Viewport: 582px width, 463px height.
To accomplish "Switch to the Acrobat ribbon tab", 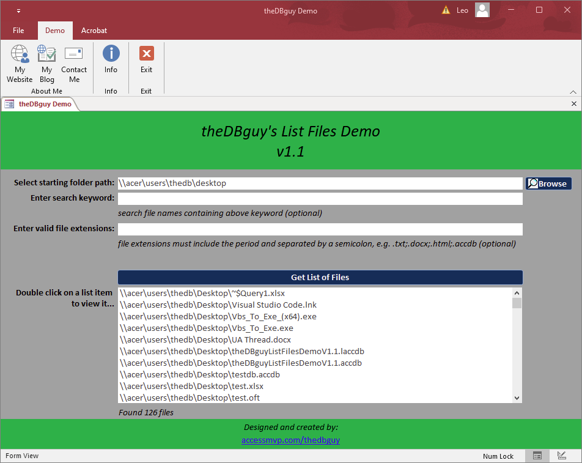I will (x=94, y=31).
